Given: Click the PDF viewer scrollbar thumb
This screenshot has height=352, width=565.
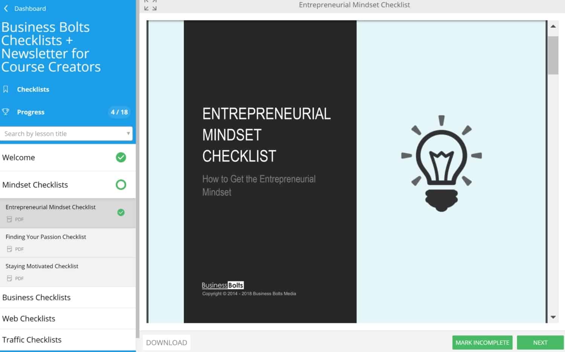Looking at the screenshot, I should [553, 55].
